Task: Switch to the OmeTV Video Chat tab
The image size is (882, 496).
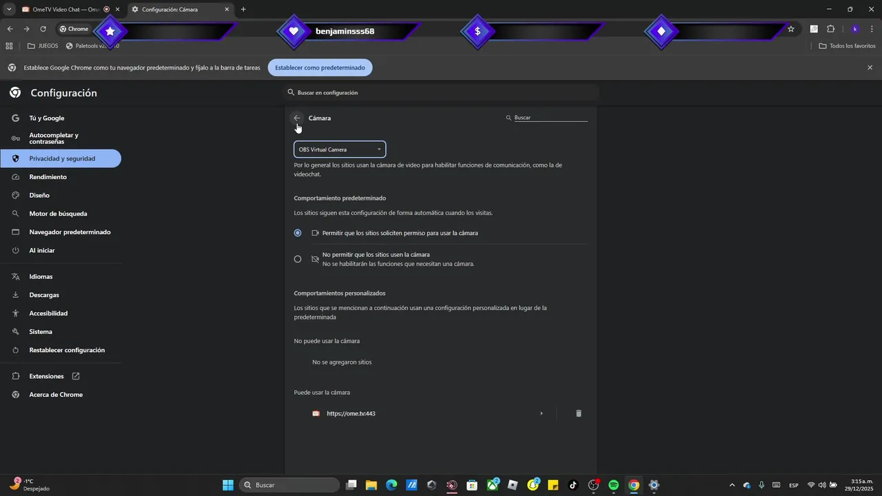Action: click(x=66, y=10)
